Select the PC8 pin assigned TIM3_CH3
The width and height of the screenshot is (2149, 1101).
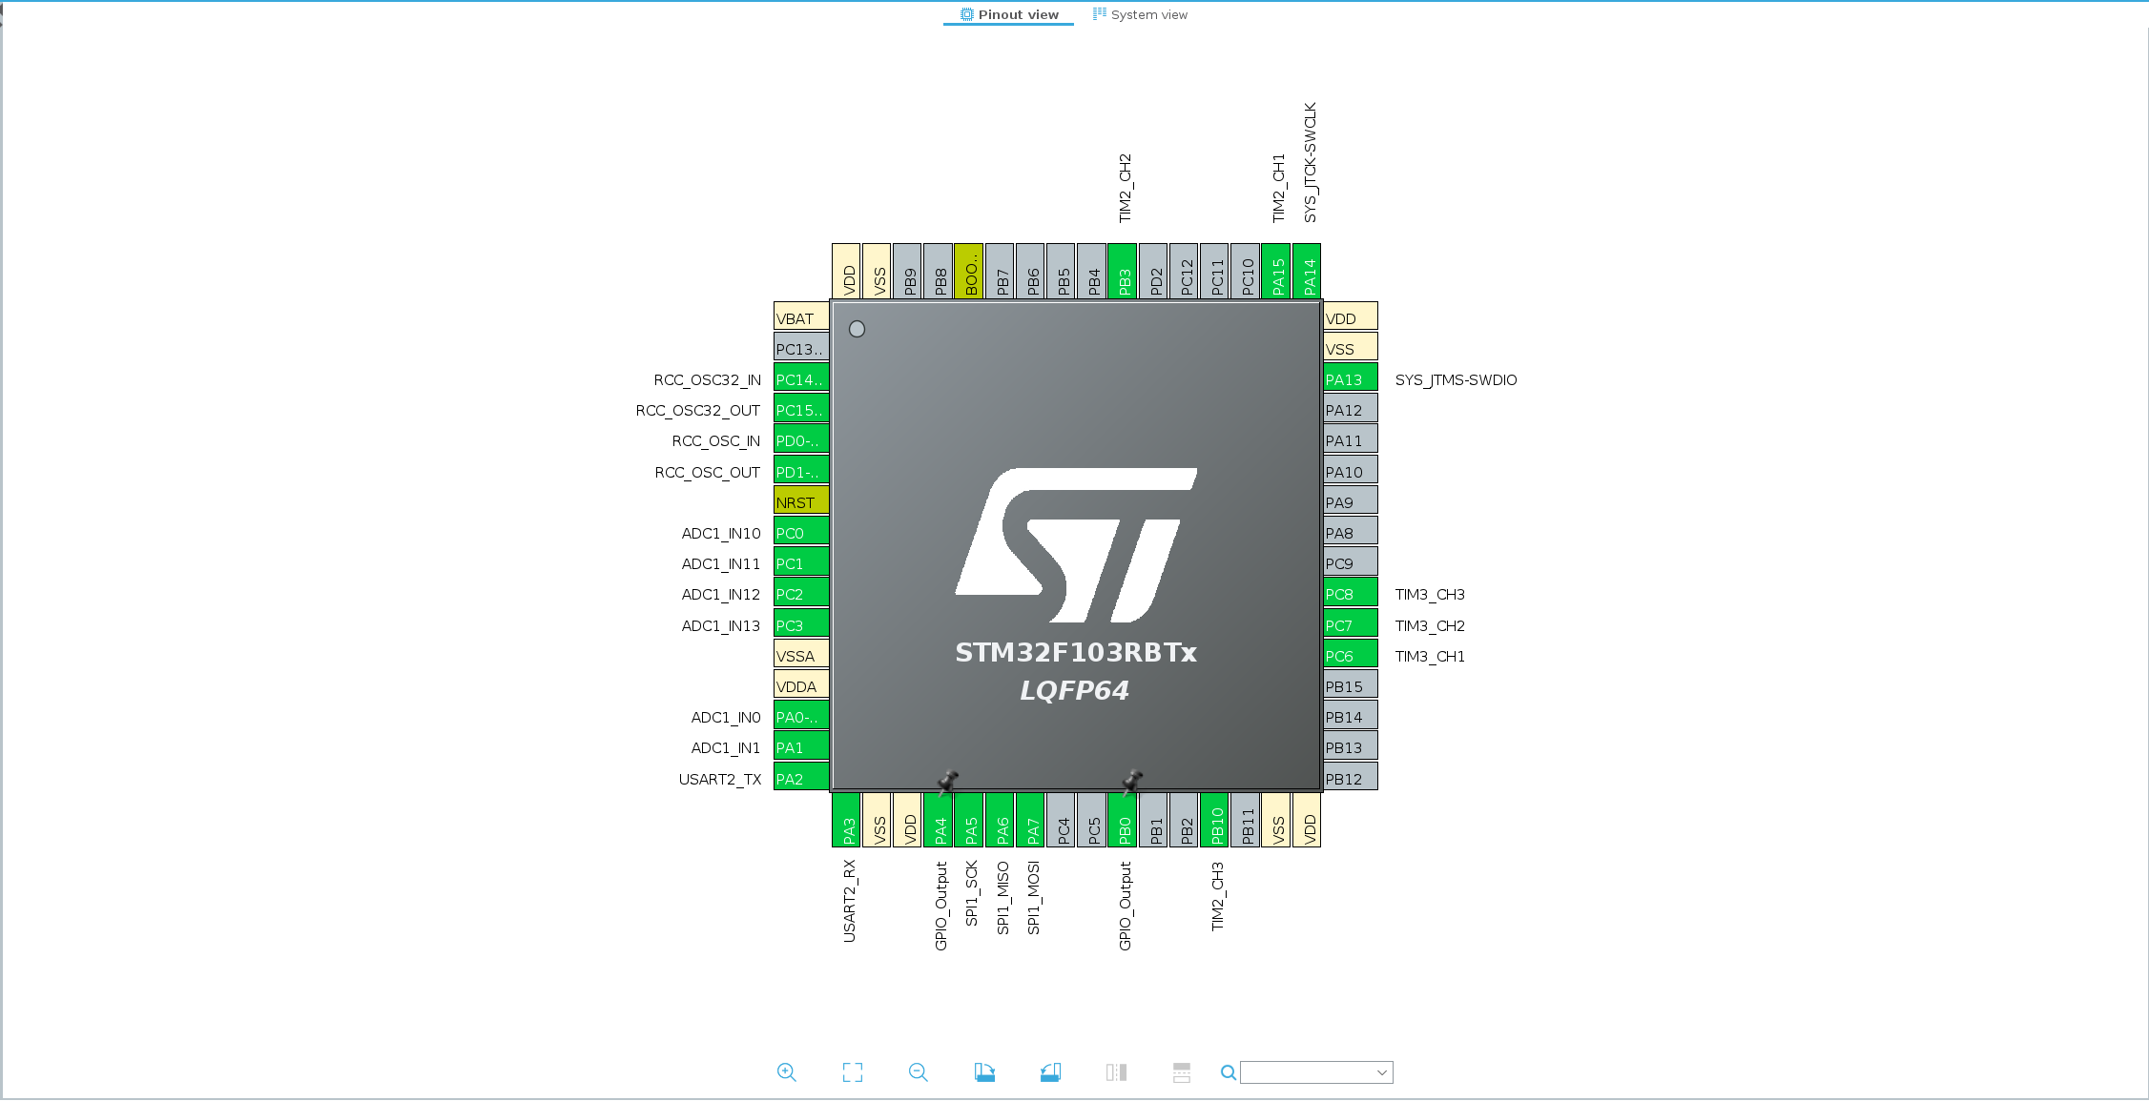tap(1350, 593)
